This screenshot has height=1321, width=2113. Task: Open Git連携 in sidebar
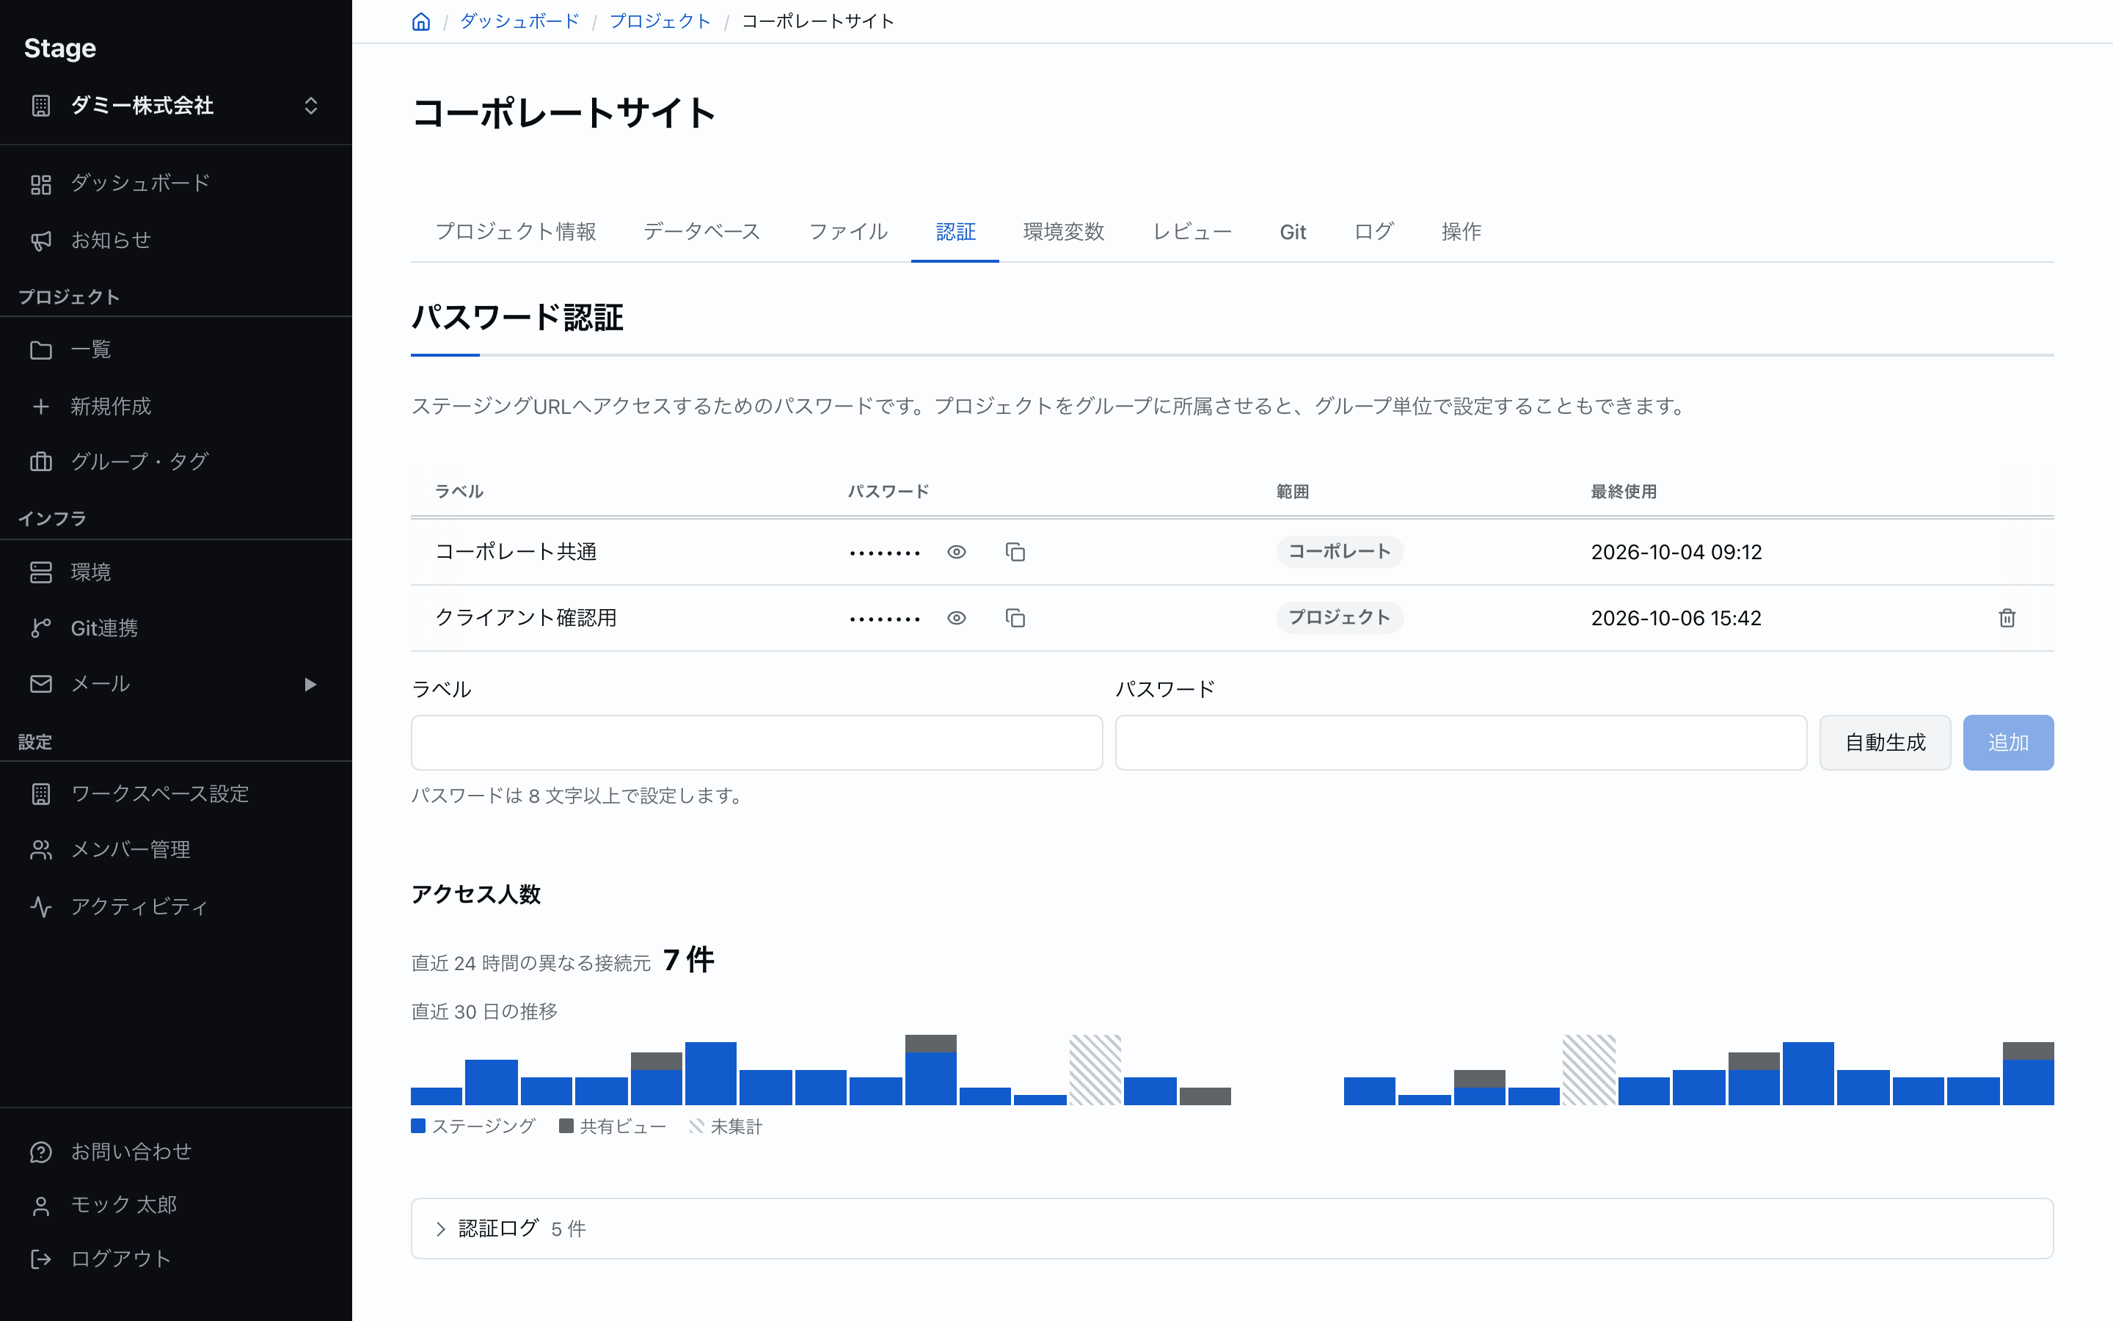175,628
